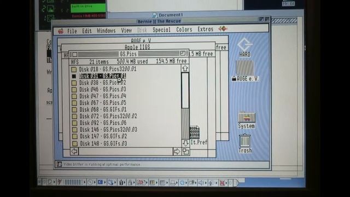Click the '154.5 MB free' header text
350x197 pixels.
(x=171, y=61)
